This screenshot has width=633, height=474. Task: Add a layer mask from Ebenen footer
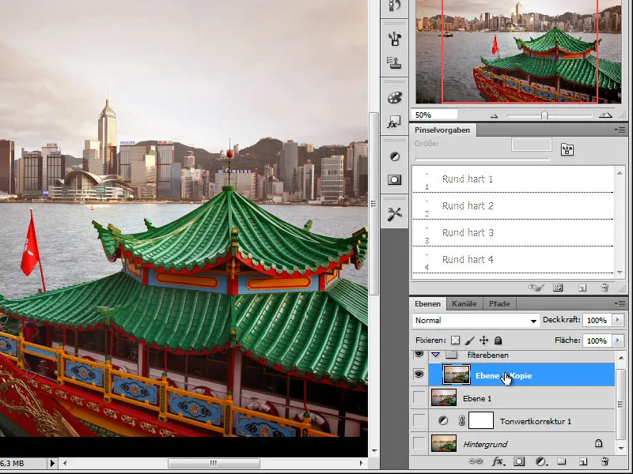coord(520,461)
